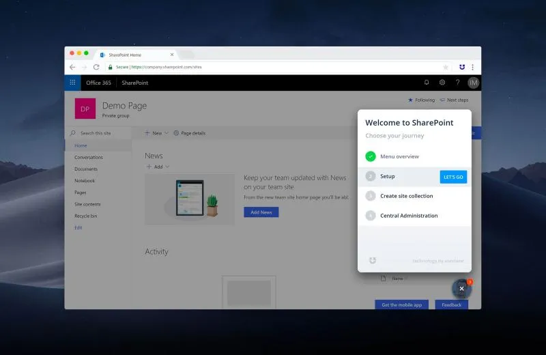Click the News illustration thumbnail

(190, 199)
